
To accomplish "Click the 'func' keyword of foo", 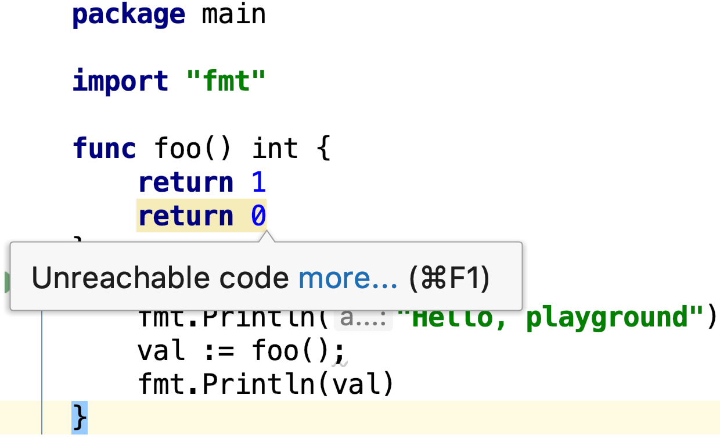I will point(103,148).
